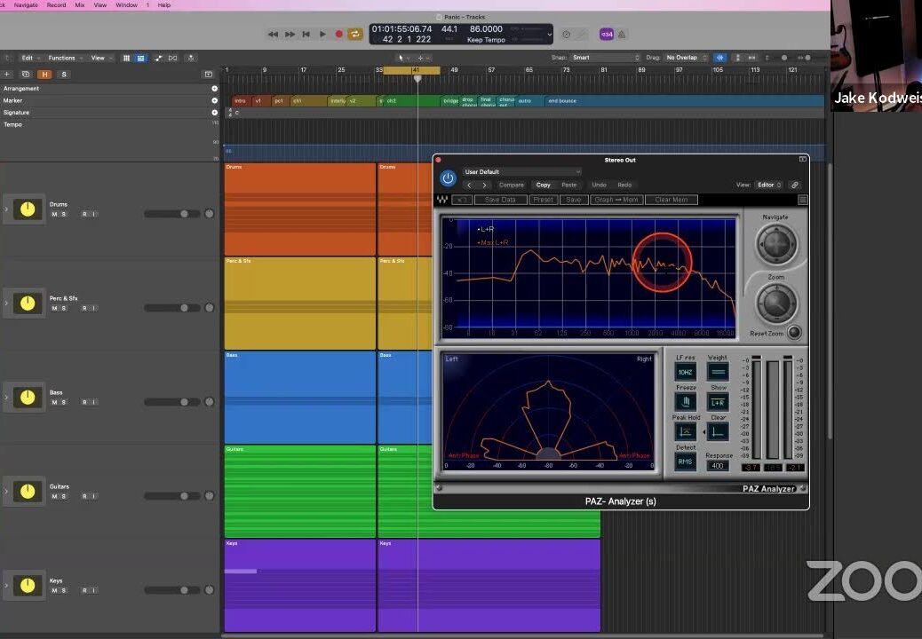Open the Drag No Overlap dropdown
Image resolution: width=922 pixels, height=639 pixels.
point(686,58)
